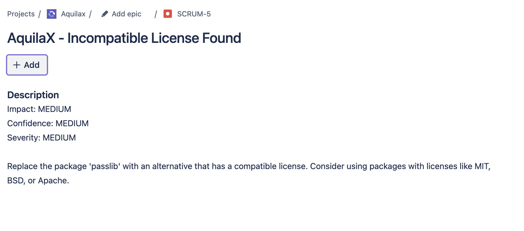Click the word 'passlib' in the description
Screen dimensions: 524x231
104,166
